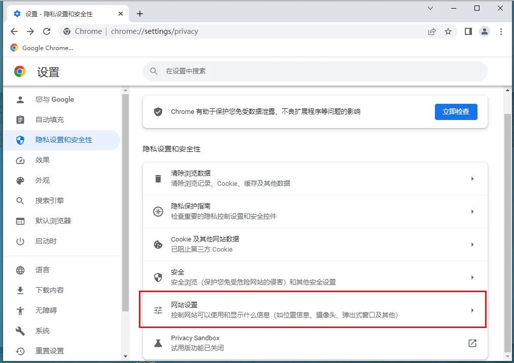Image resolution: width=514 pixels, height=363 pixels.
Task: Click the 语言 globe icon
Action: point(20,270)
